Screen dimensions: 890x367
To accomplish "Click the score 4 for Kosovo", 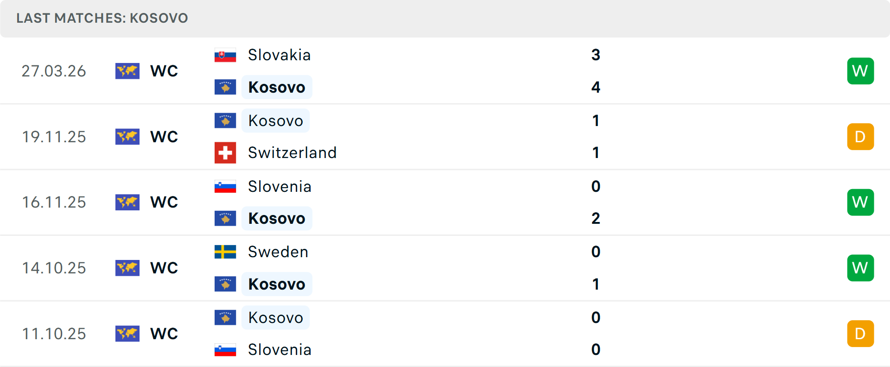I will pyautogui.click(x=596, y=87).
